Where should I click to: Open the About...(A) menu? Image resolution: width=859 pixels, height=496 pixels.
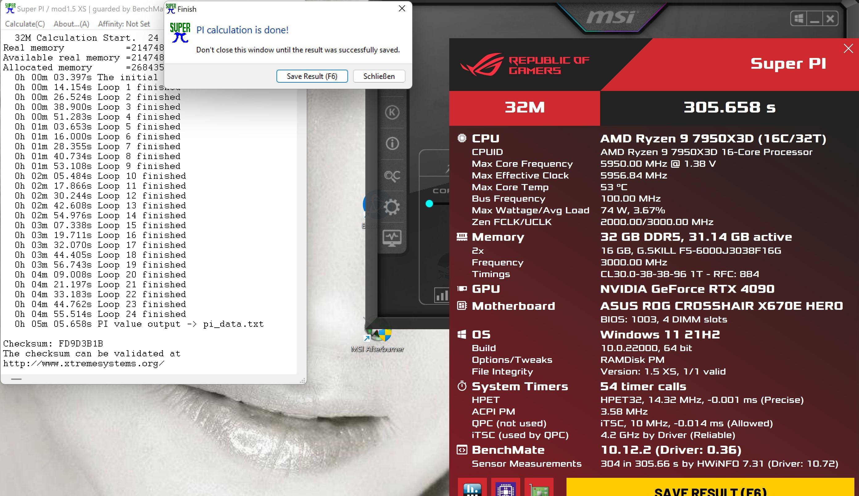[71, 24]
